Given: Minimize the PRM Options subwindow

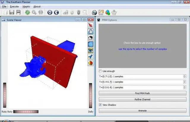Looking at the screenshot, I should (x=173, y=20).
